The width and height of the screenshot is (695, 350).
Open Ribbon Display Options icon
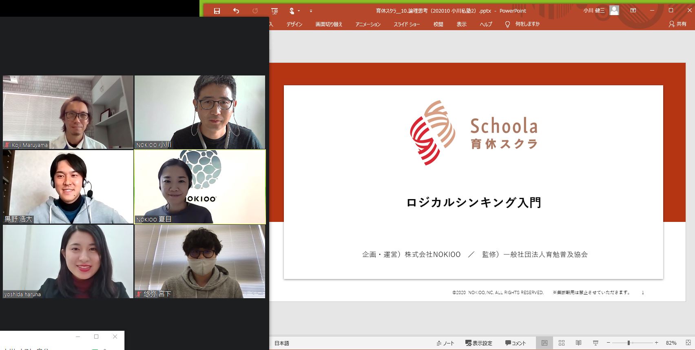click(x=633, y=11)
